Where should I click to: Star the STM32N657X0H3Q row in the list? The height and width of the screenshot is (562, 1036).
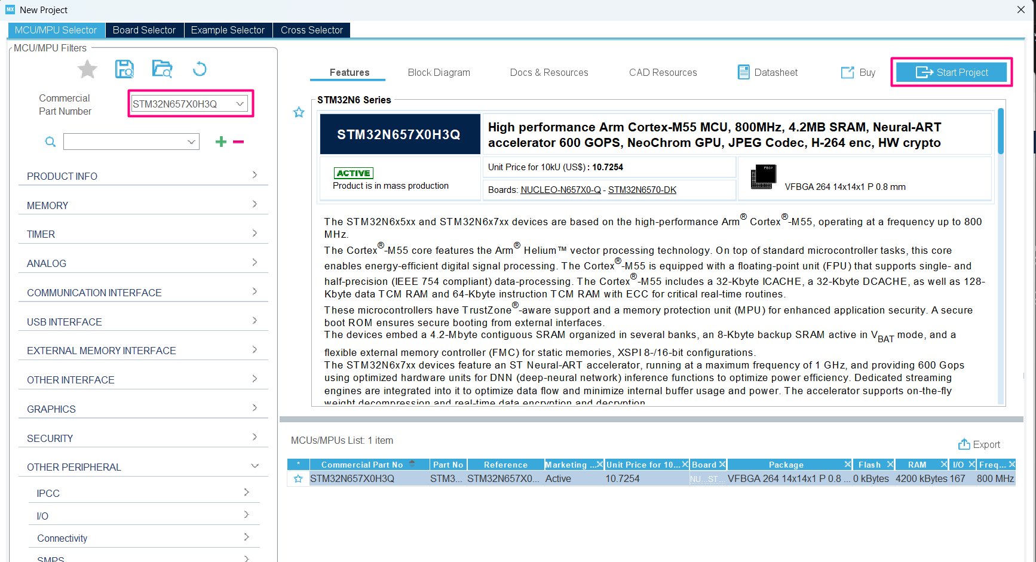click(x=298, y=478)
